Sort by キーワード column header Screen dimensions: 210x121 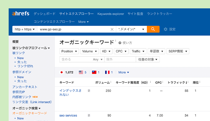(x=67, y=82)
